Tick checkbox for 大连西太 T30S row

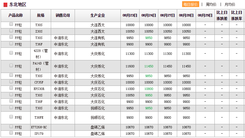[11, 24]
